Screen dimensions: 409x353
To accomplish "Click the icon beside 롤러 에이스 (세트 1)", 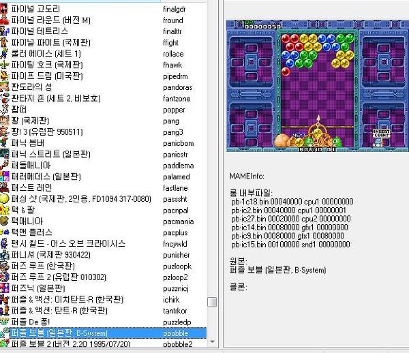I will point(4,53).
